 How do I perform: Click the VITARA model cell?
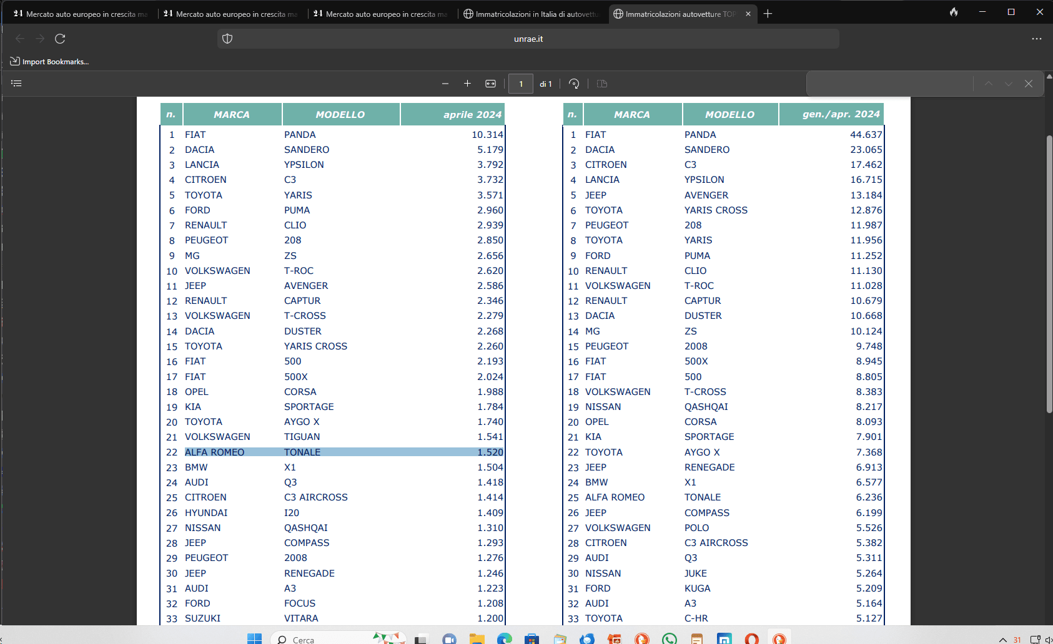tap(301, 618)
